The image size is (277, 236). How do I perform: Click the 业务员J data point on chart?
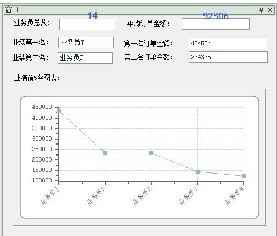coord(59,111)
